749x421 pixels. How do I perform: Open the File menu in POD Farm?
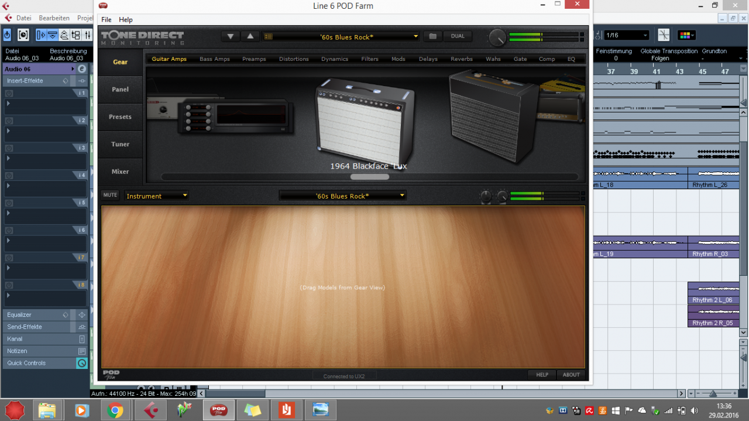(x=106, y=19)
